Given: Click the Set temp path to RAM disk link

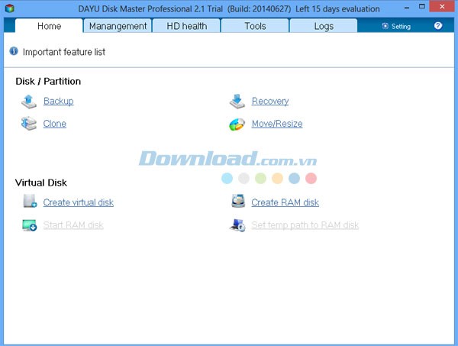Looking at the screenshot, I should pos(305,225).
